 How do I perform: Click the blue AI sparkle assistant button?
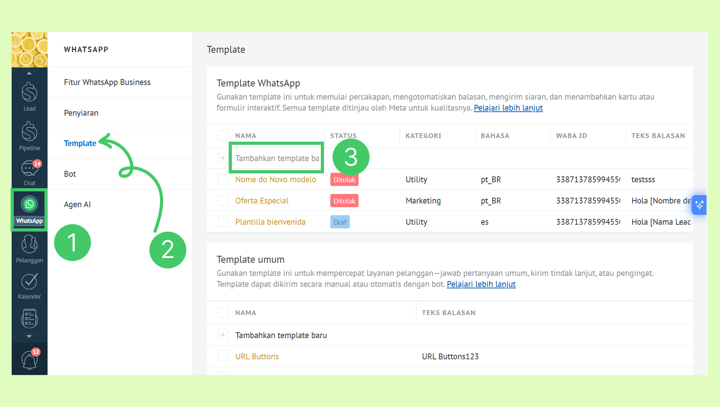pyautogui.click(x=699, y=205)
